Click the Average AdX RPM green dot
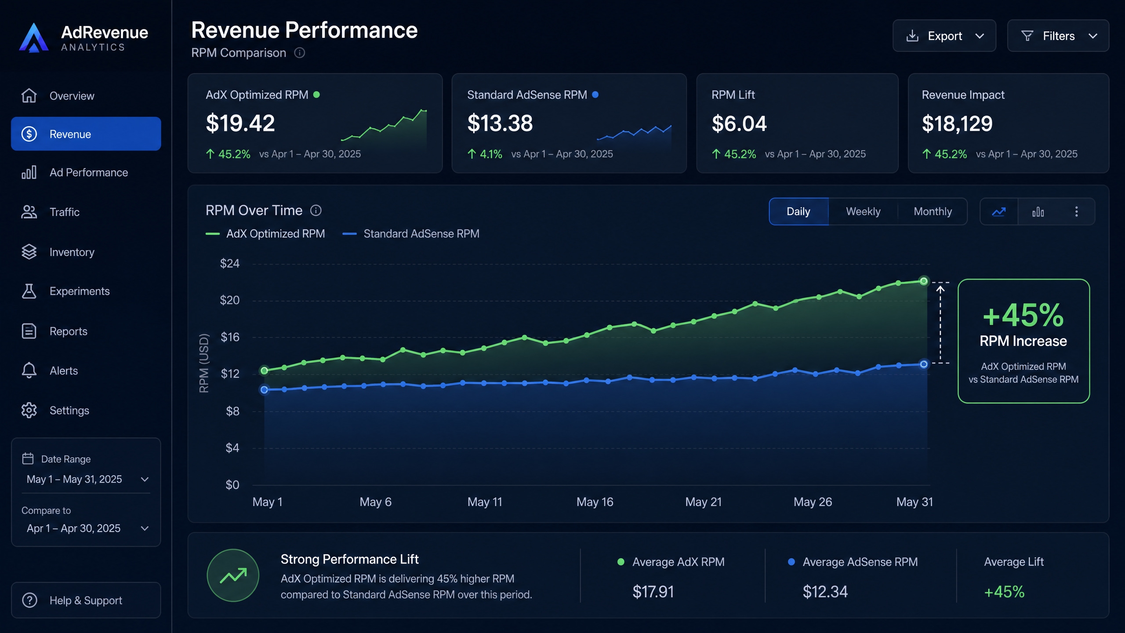The width and height of the screenshot is (1125, 633). [x=621, y=562]
